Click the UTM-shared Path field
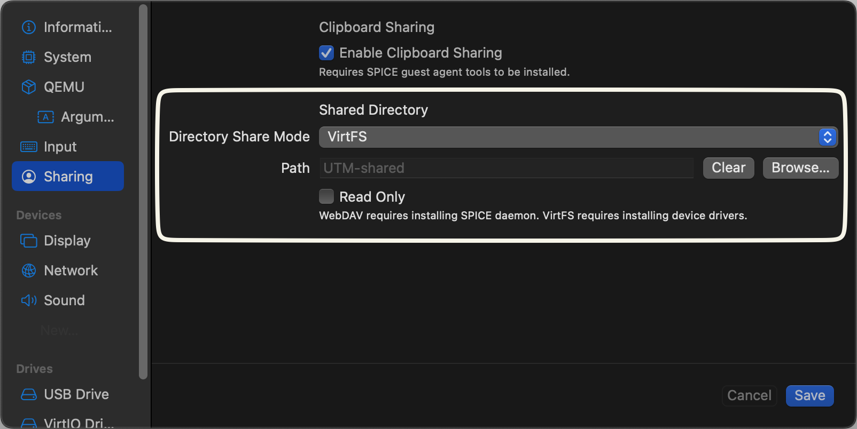Screen dimensions: 857x429 506,168
